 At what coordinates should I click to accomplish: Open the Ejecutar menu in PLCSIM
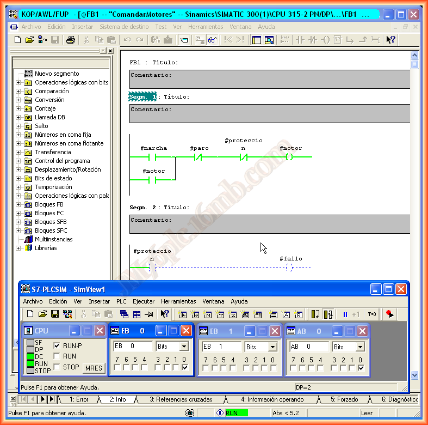click(144, 301)
